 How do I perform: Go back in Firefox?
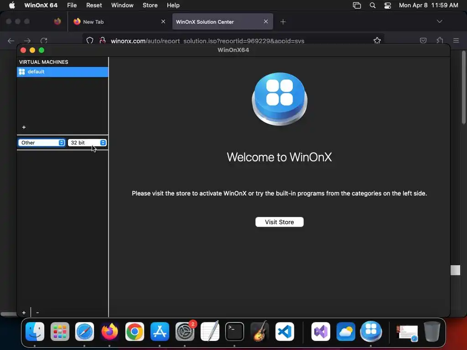coord(11,41)
